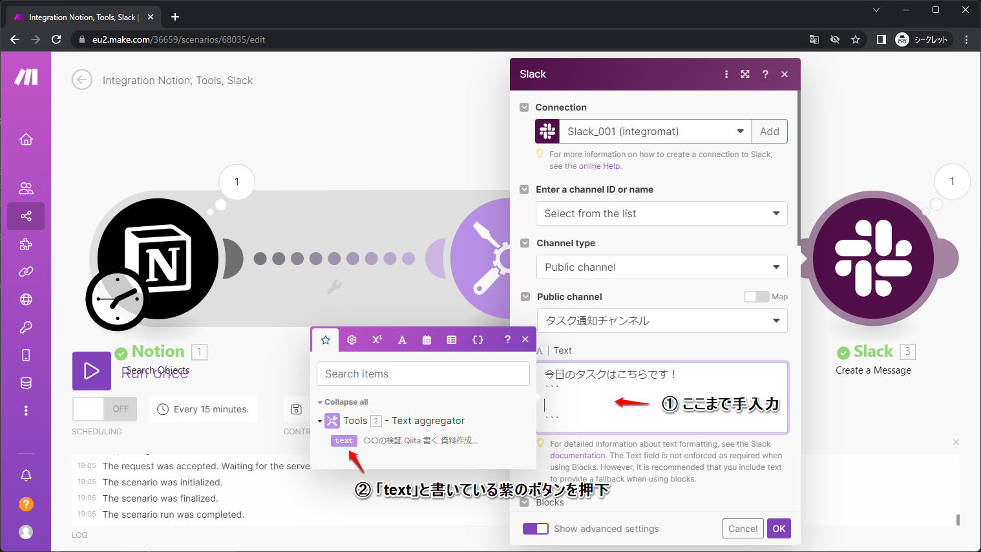Open the Slack_001 connection dropdown
This screenshot has height=552, width=981.
[655, 131]
